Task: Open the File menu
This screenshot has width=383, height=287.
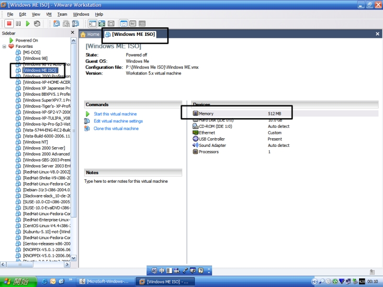Action: tap(10, 14)
